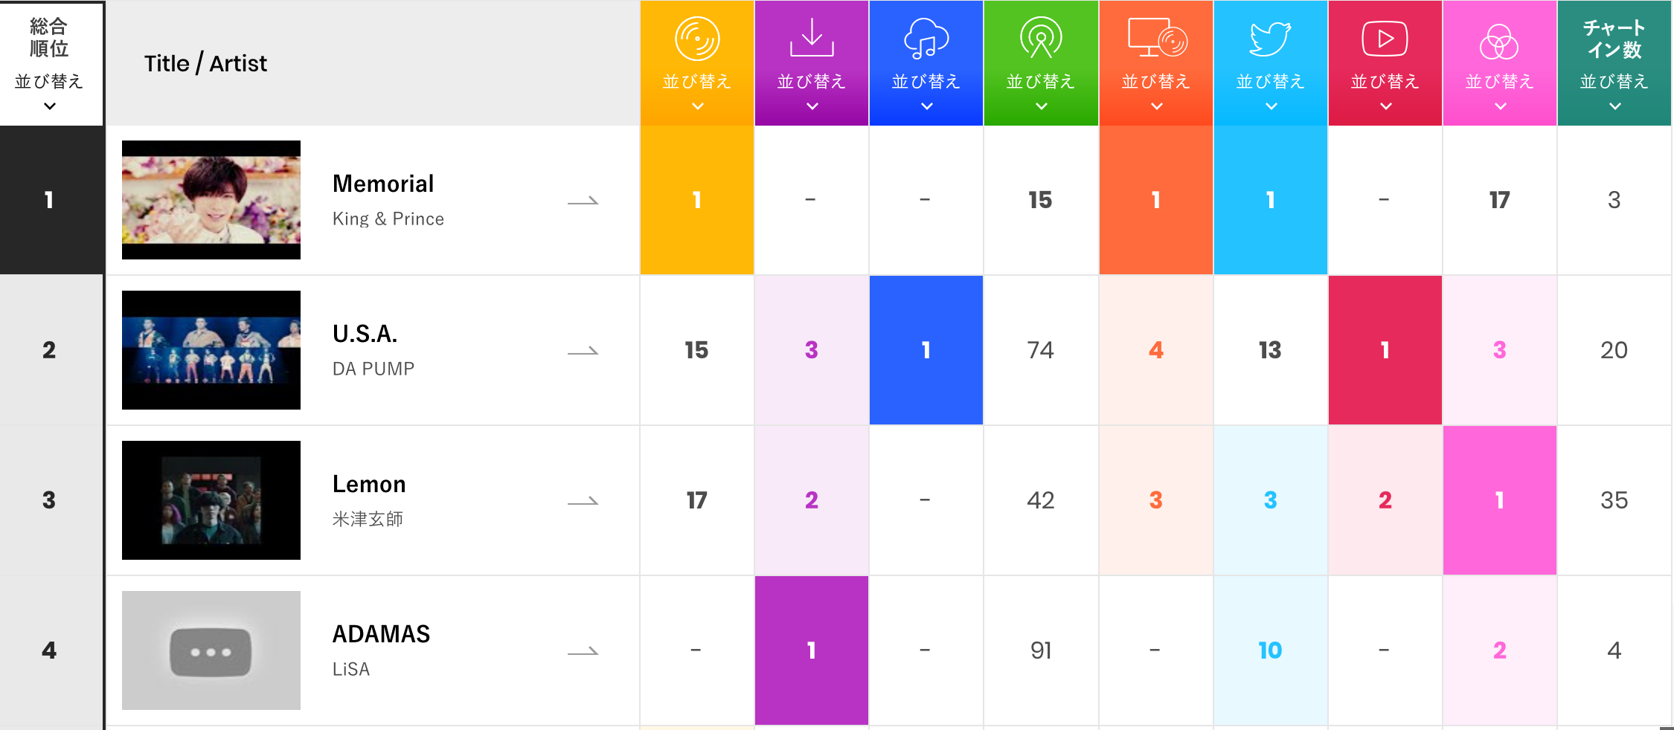1674x730 pixels.
Task: Click the U.S.A. music video thumbnail
Action: (211, 350)
